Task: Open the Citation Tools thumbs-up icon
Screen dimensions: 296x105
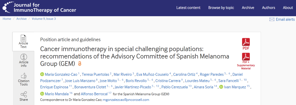Action: [24, 76]
